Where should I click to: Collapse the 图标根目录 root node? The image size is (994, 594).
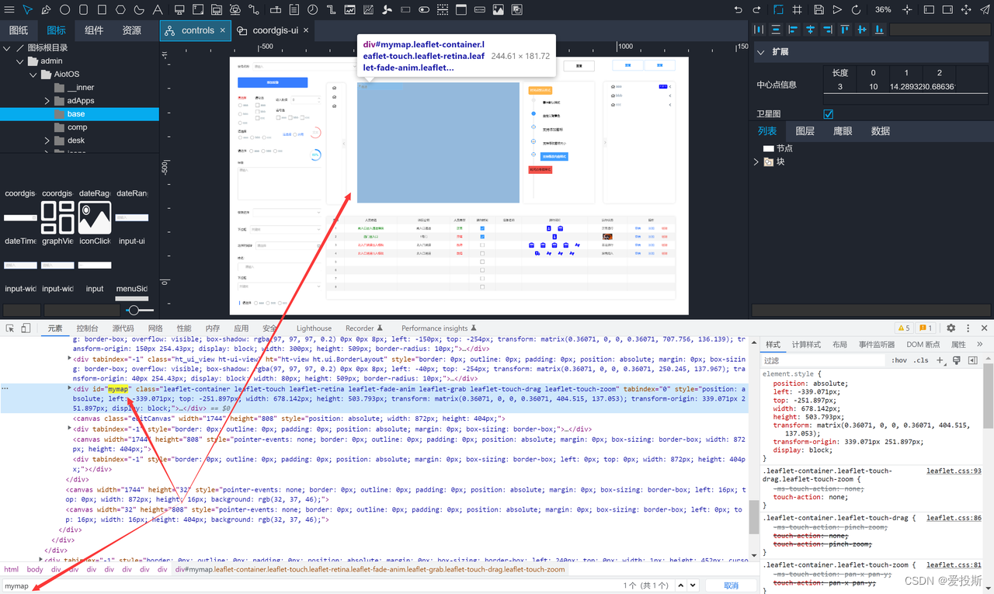7,47
